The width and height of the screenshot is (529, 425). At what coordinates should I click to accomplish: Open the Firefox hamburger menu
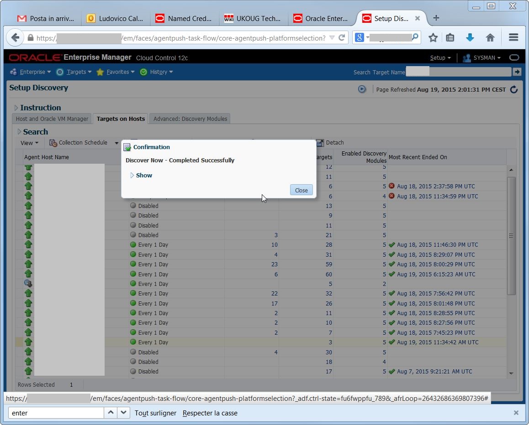click(x=513, y=37)
